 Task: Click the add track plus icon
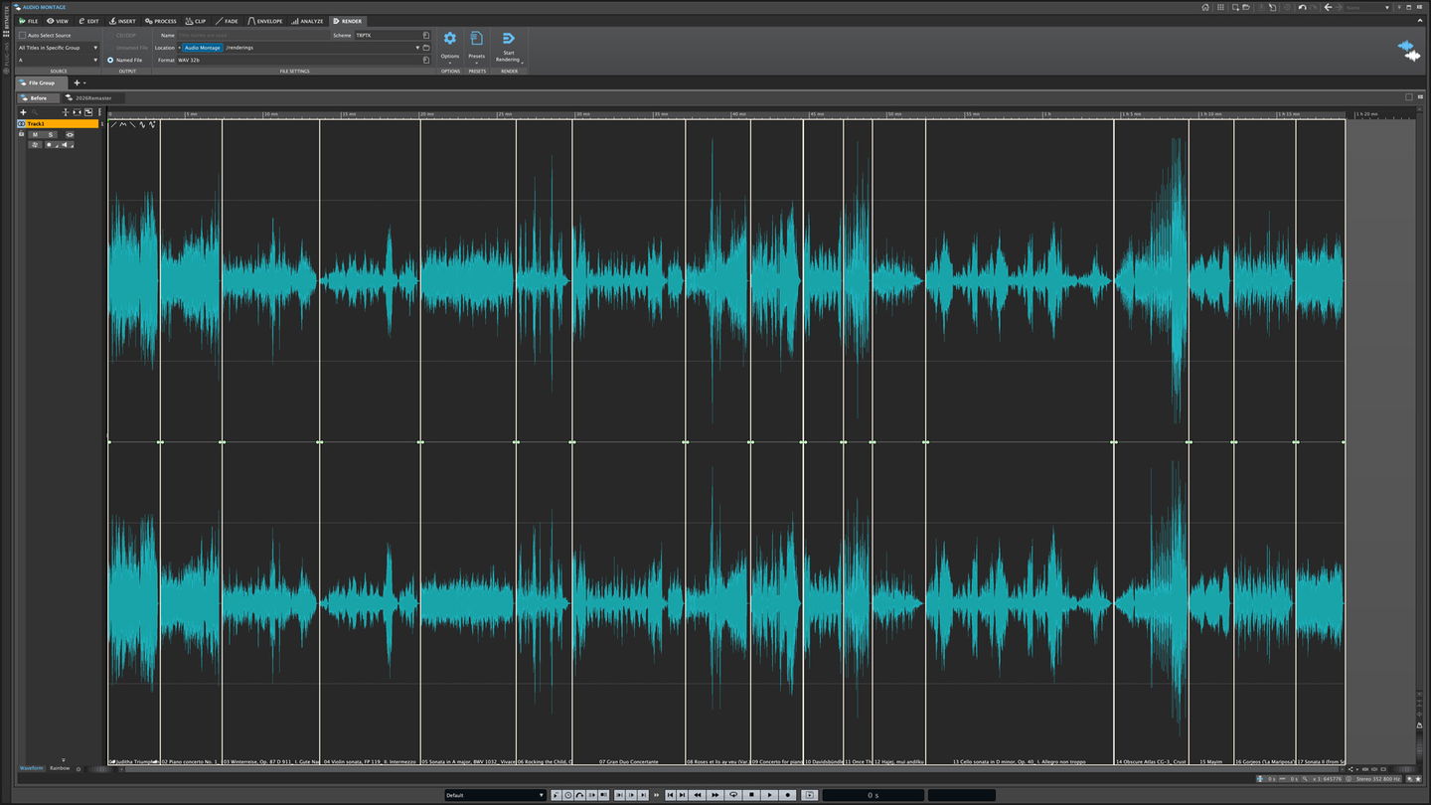pos(23,112)
